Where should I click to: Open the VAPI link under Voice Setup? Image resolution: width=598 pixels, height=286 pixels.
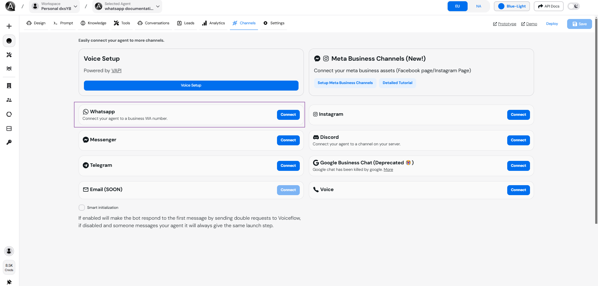pos(116,70)
